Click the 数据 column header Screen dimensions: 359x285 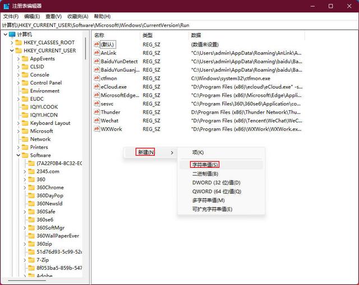point(196,35)
